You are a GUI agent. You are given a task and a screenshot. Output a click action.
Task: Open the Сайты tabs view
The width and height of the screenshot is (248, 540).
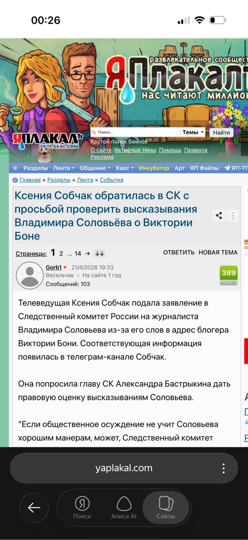(166, 508)
